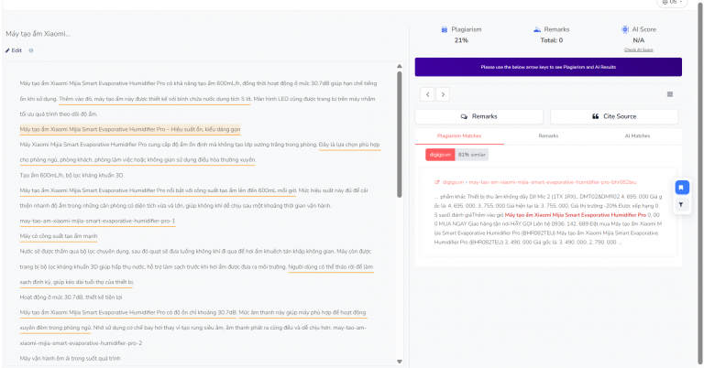The height and width of the screenshot is (368, 704).
Task: Click the underlined sentence Người dùng có thể tháo rời
Action: point(330,266)
